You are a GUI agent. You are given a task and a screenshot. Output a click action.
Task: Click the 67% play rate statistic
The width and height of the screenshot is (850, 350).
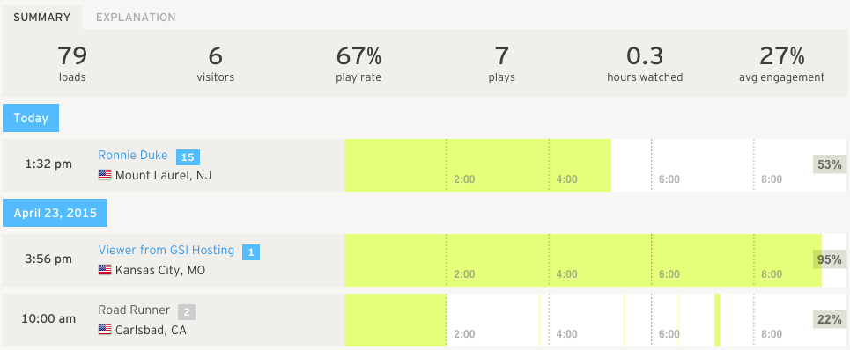(x=358, y=63)
